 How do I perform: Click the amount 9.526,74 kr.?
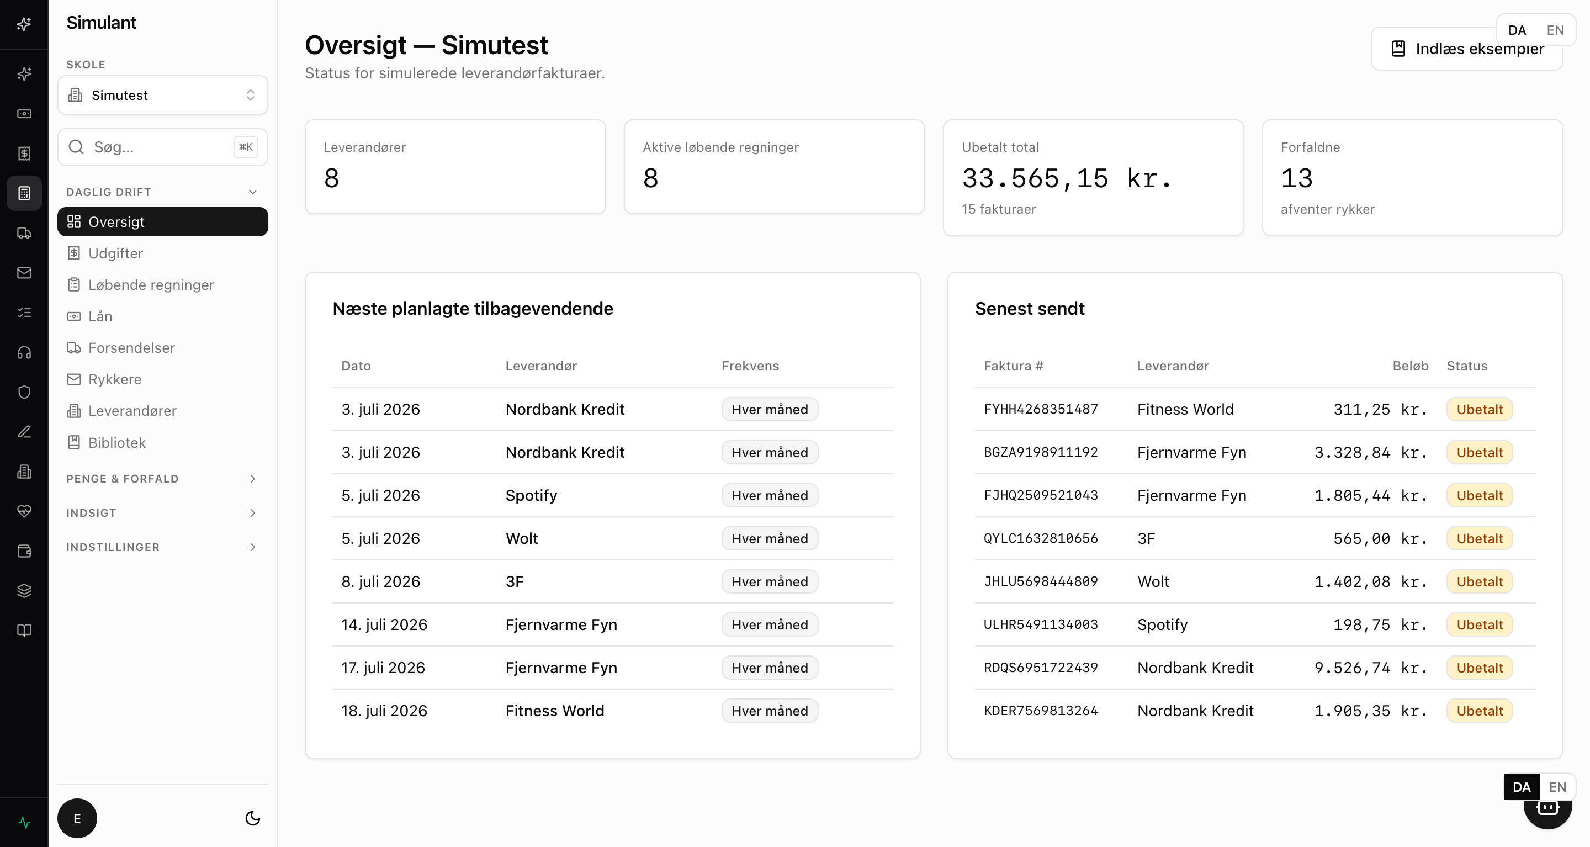pos(1371,668)
